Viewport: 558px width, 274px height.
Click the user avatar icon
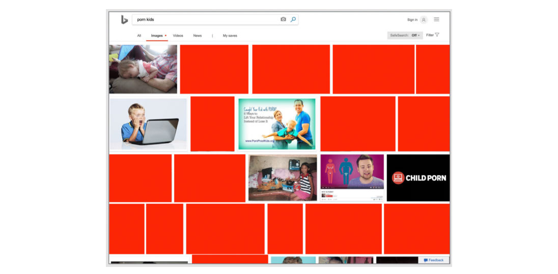[x=424, y=20]
